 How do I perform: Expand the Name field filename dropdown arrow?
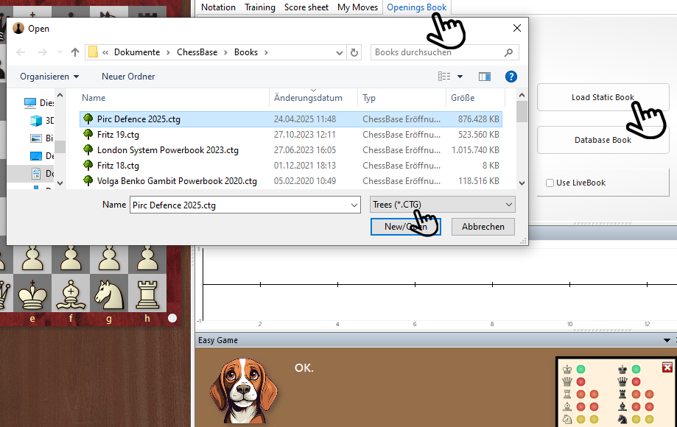pyautogui.click(x=355, y=205)
